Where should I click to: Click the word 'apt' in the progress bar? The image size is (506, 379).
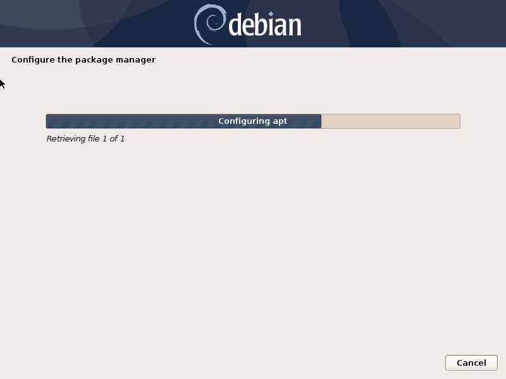pos(280,121)
